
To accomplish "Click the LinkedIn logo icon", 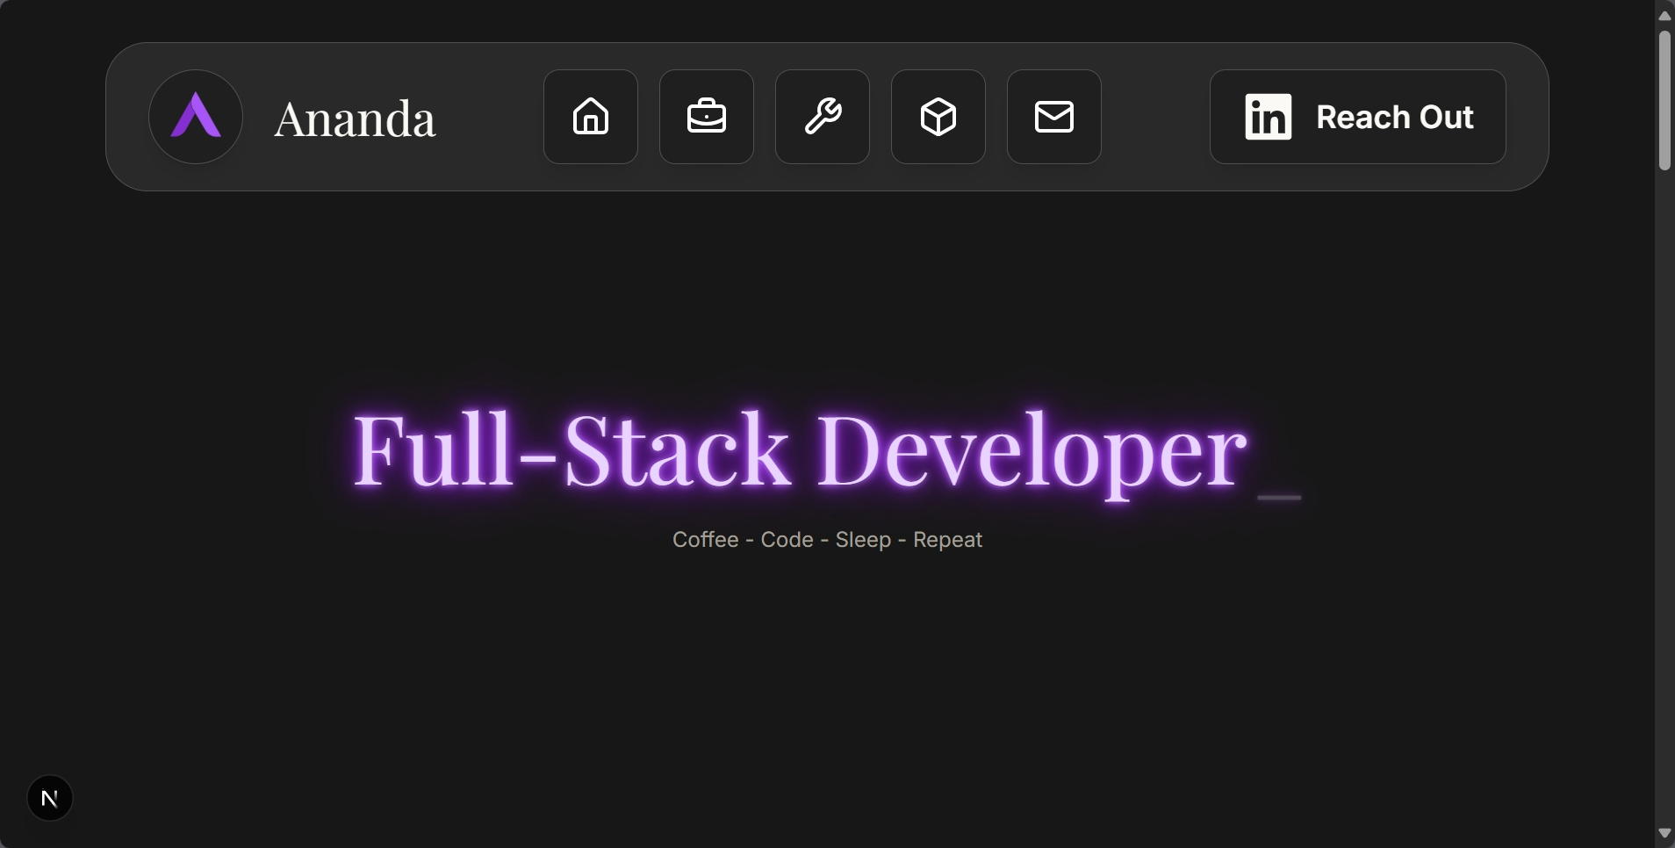I will pyautogui.click(x=1268, y=117).
